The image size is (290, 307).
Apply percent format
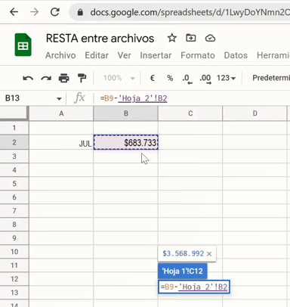point(170,78)
